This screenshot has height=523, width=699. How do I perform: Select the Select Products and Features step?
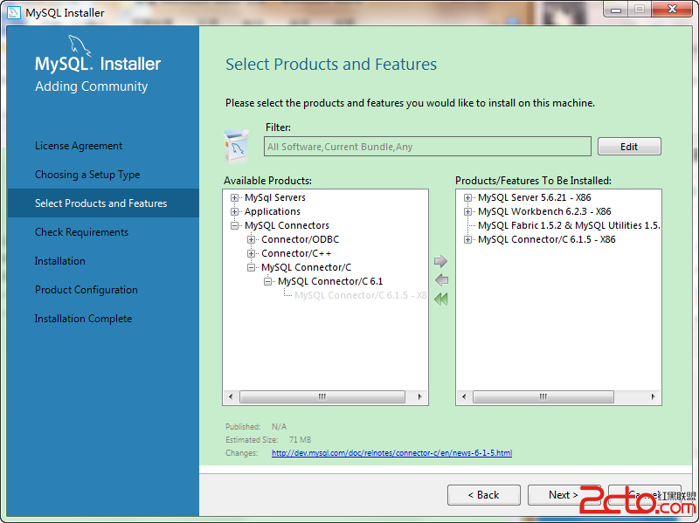(x=103, y=203)
